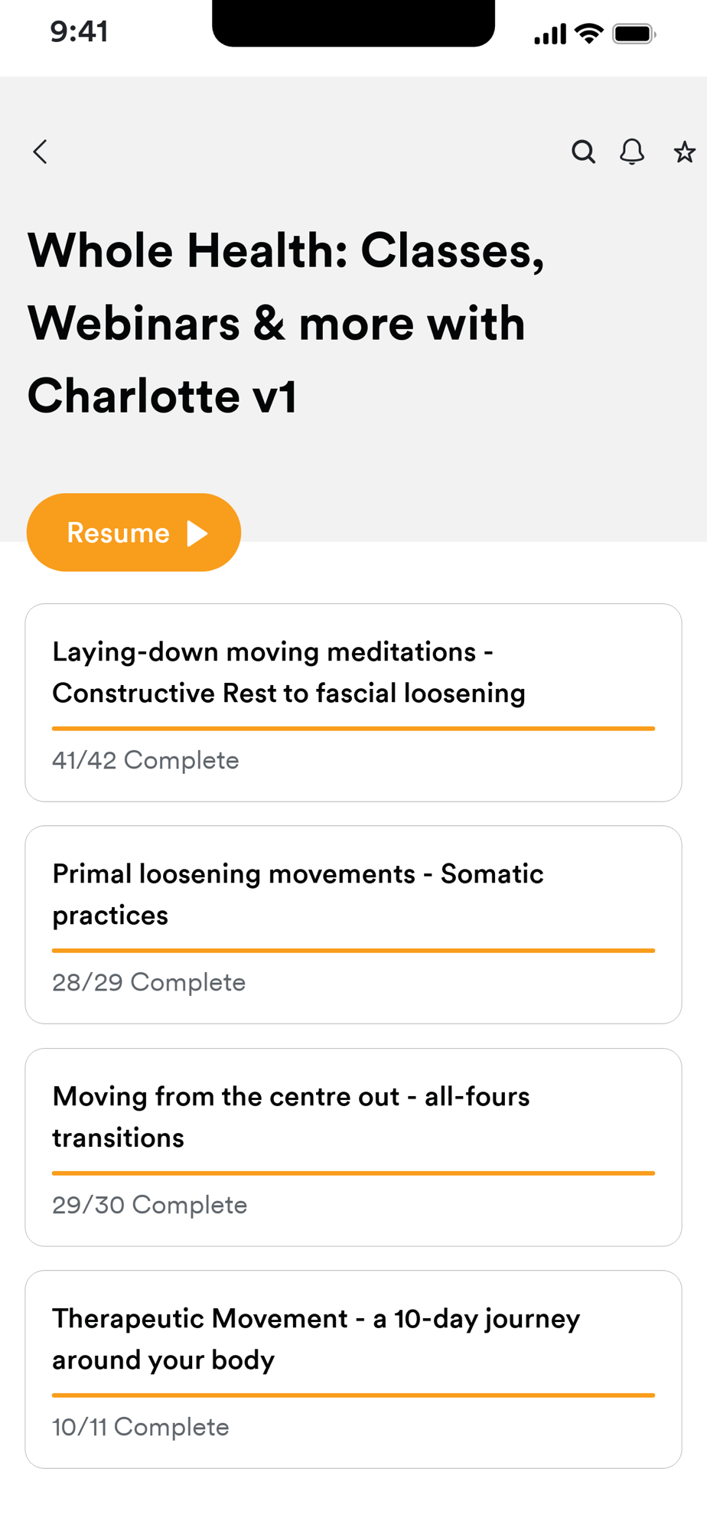Viewport: 707px width, 1531px height.
Task: Tap the 41/42 Complete label
Action: coord(145,760)
